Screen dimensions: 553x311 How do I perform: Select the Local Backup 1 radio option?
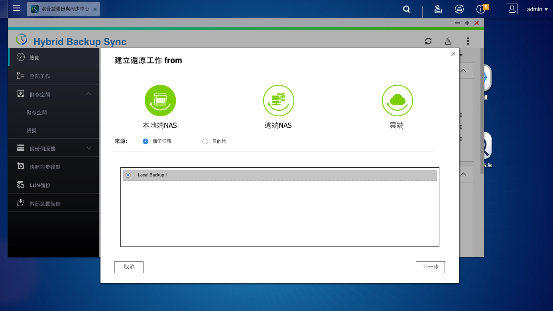click(128, 175)
